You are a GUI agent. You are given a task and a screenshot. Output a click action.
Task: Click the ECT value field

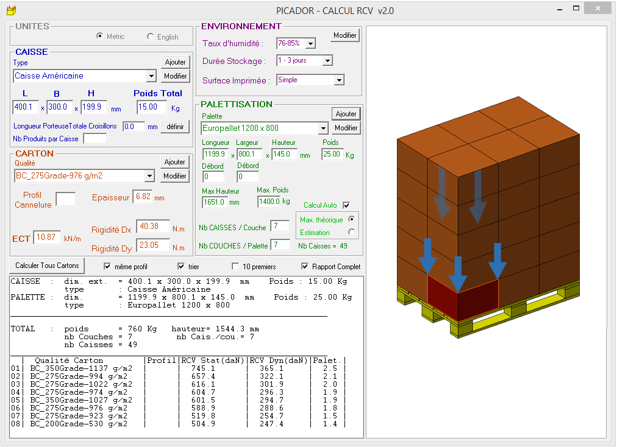pos(47,238)
